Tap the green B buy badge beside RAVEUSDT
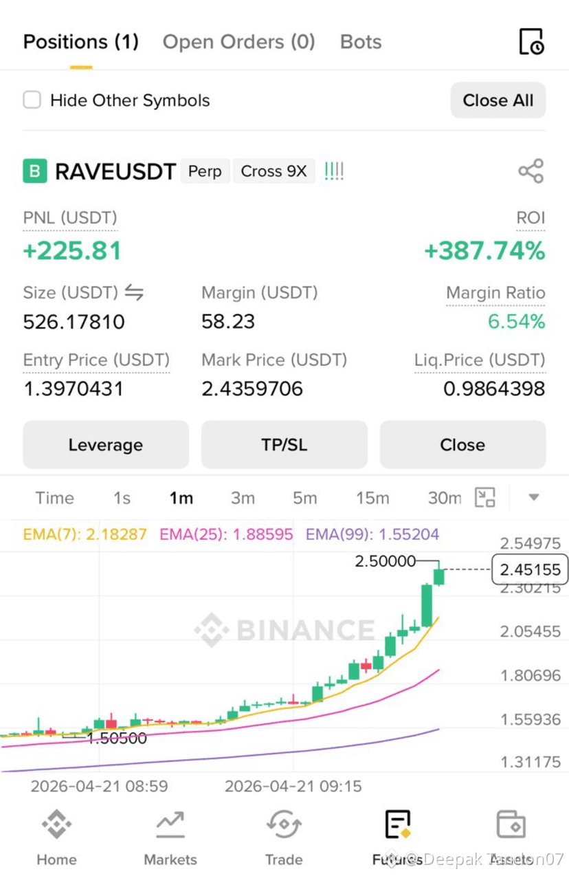This screenshot has width=569, height=876. pos(35,171)
